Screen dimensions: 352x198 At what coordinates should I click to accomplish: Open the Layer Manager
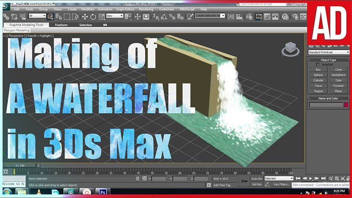tap(249, 16)
